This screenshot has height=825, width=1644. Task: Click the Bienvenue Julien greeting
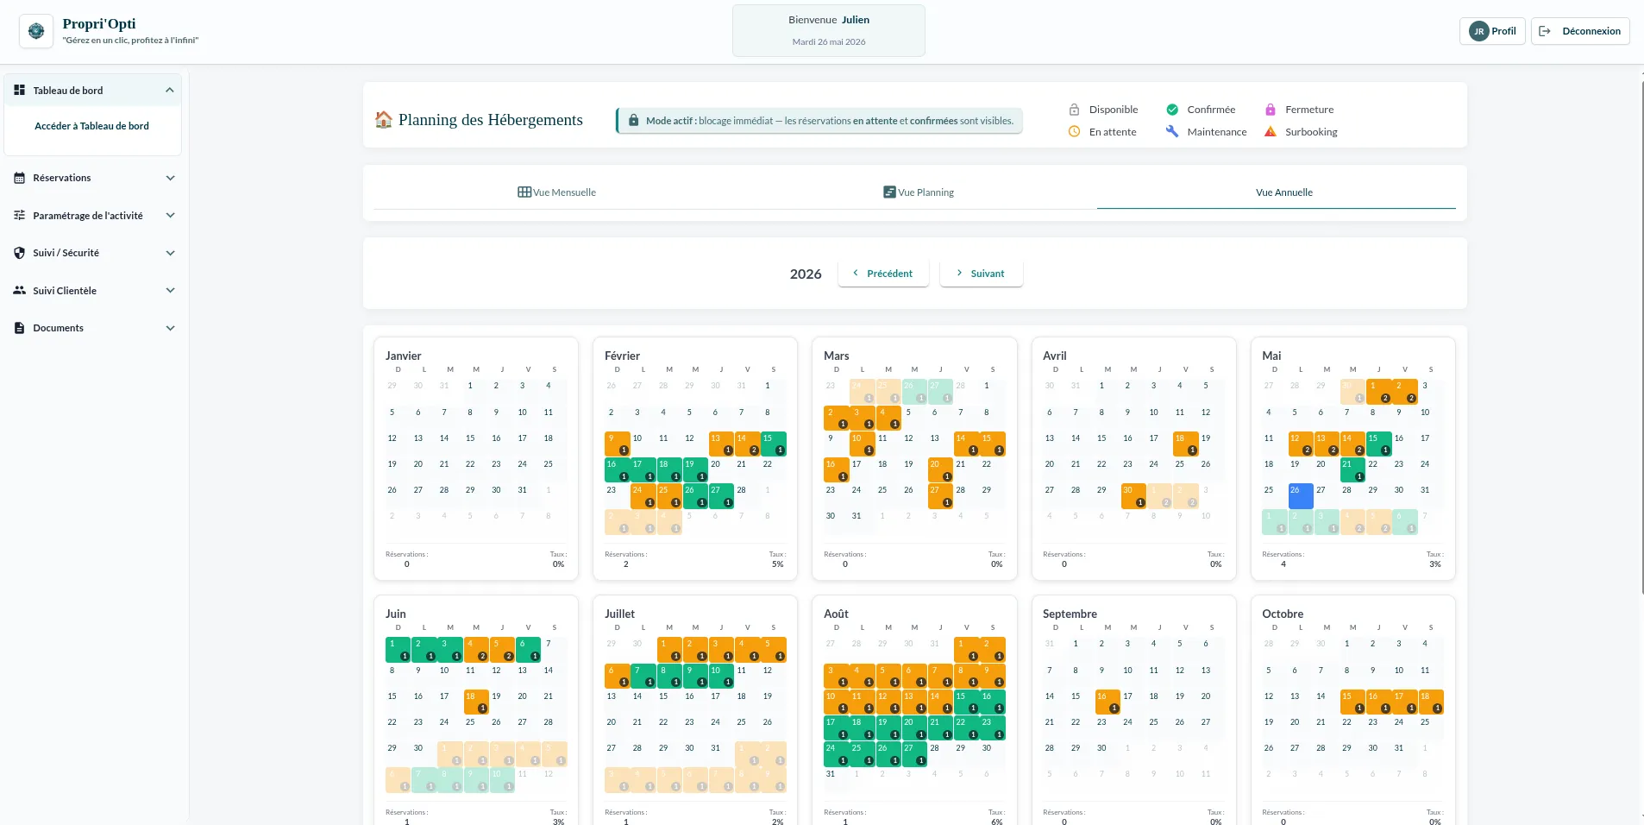(x=829, y=20)
